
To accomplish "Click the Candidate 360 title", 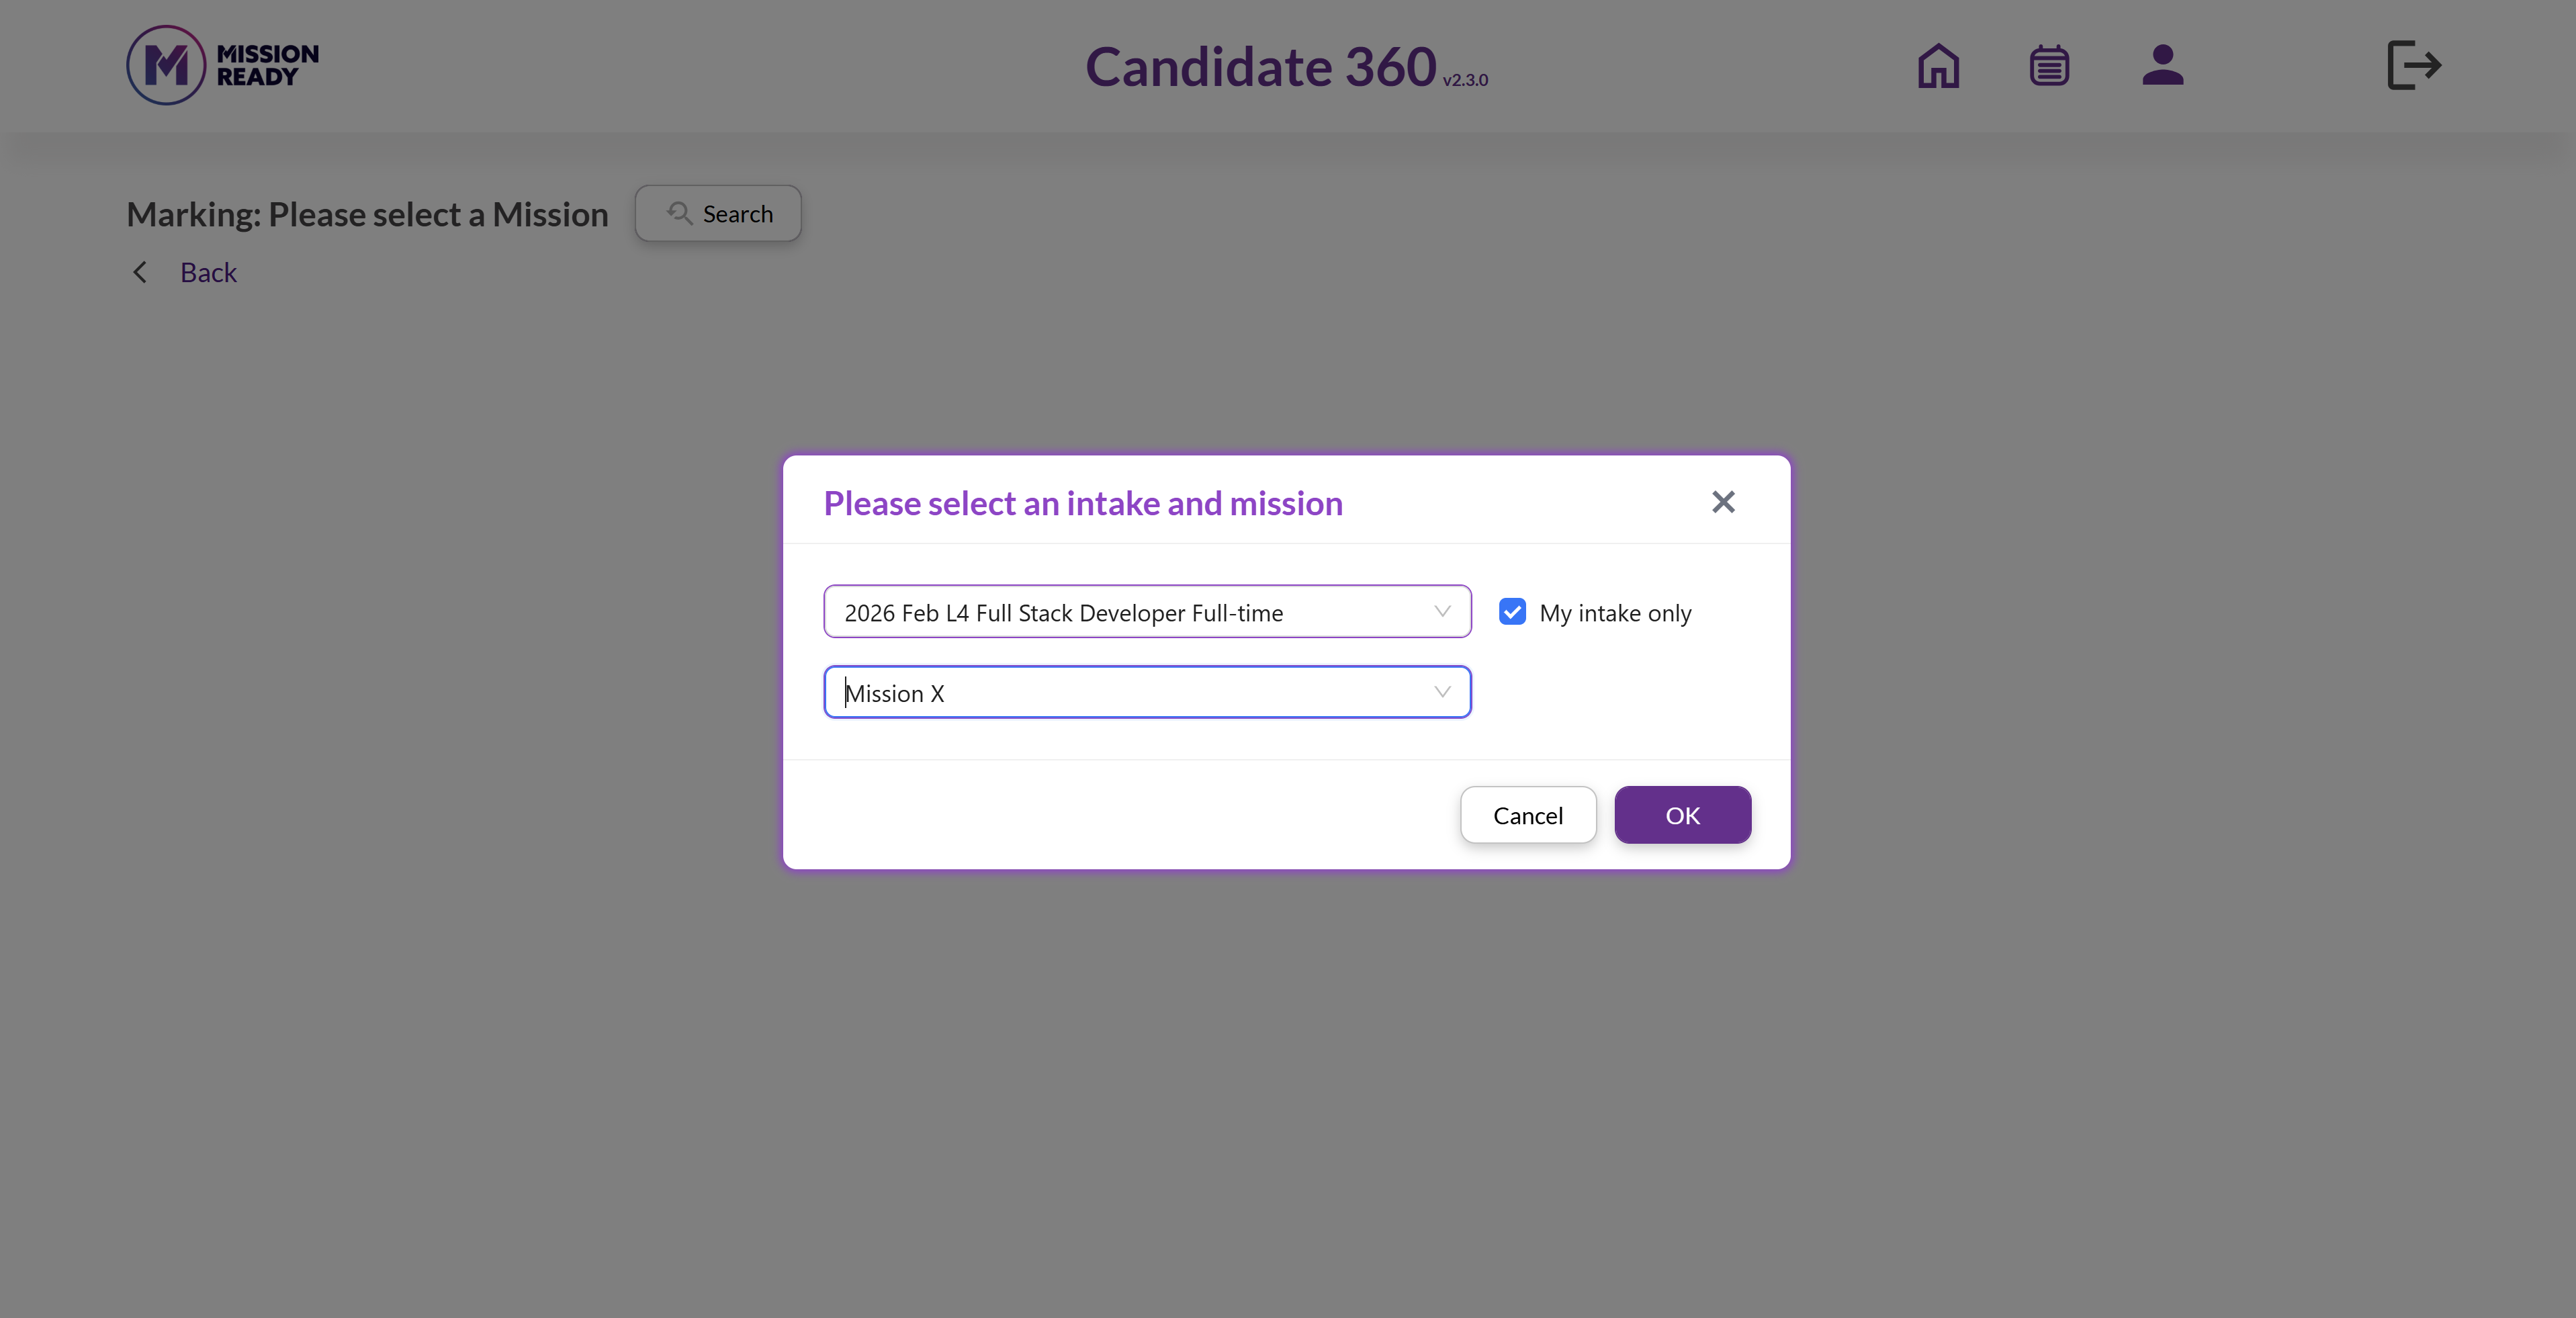I will point(1260,67).
